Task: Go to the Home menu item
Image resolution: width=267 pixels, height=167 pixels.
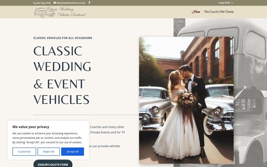Action: pos(196,12)
